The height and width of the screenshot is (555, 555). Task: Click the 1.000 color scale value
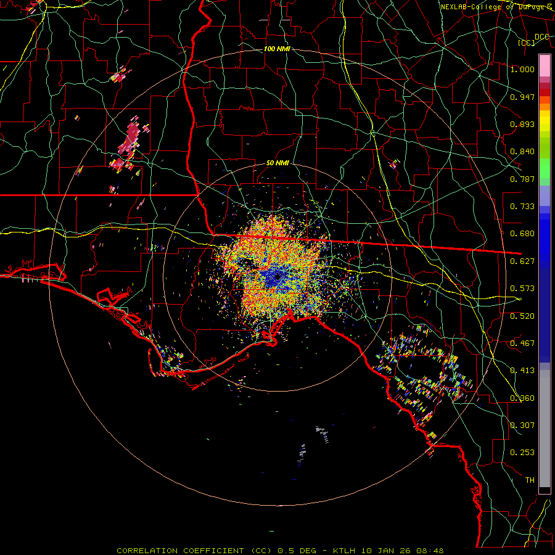pyautogui.click(x=522, y=69)
